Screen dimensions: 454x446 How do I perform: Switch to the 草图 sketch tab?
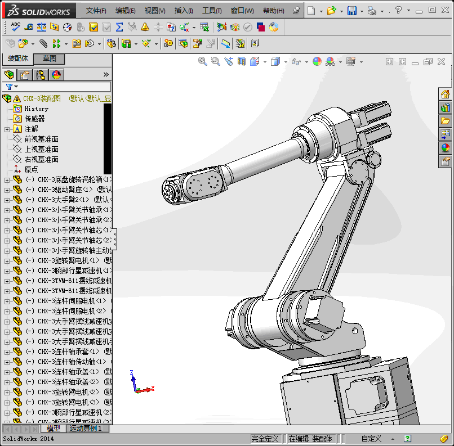click(49, 58)
